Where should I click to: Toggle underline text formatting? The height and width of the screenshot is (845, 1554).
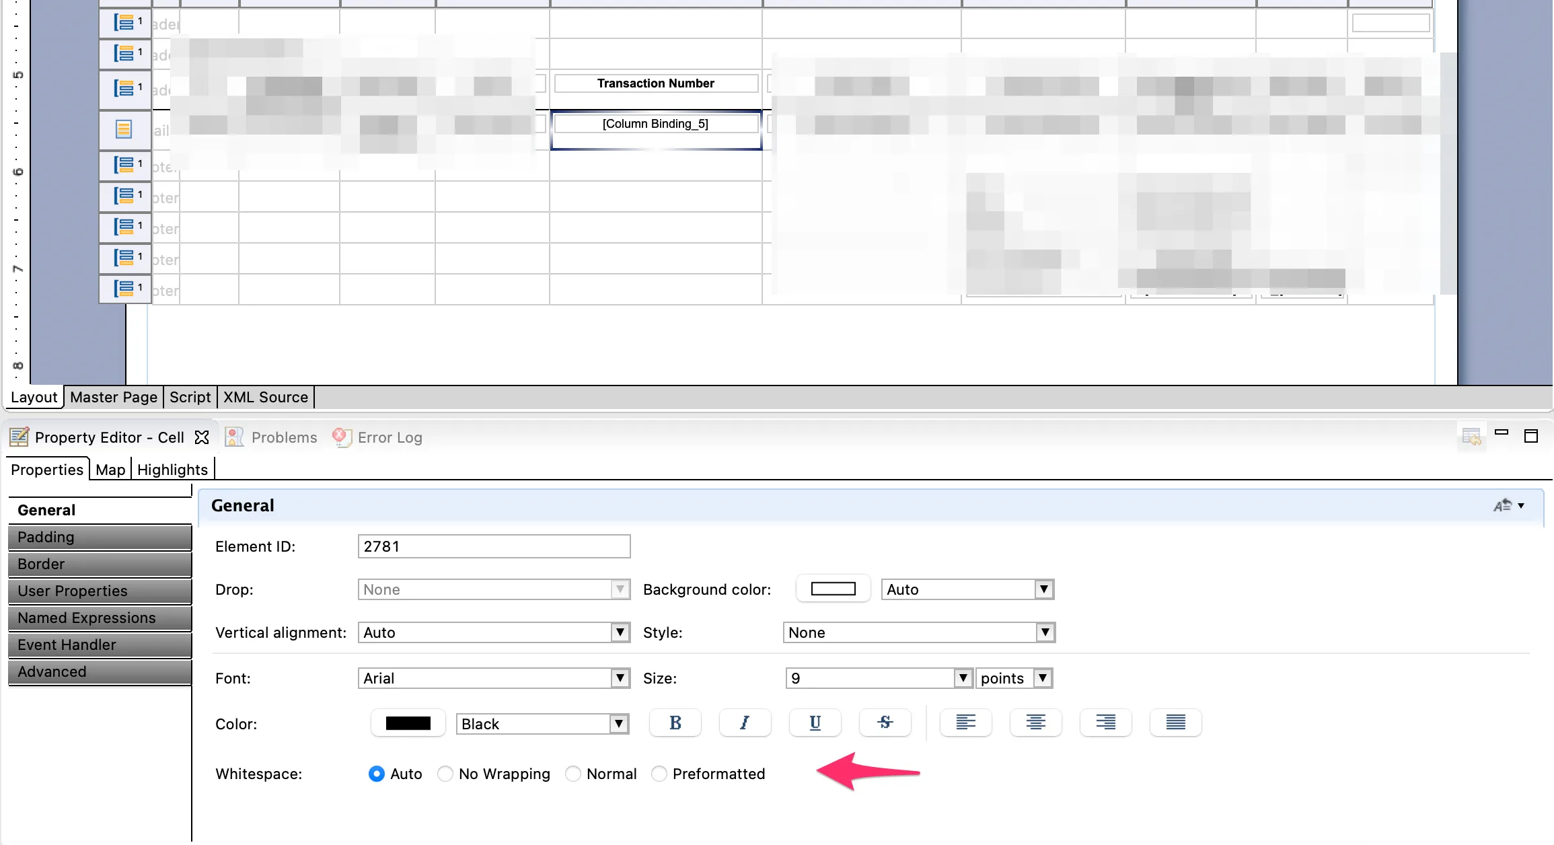pos(815,723)
